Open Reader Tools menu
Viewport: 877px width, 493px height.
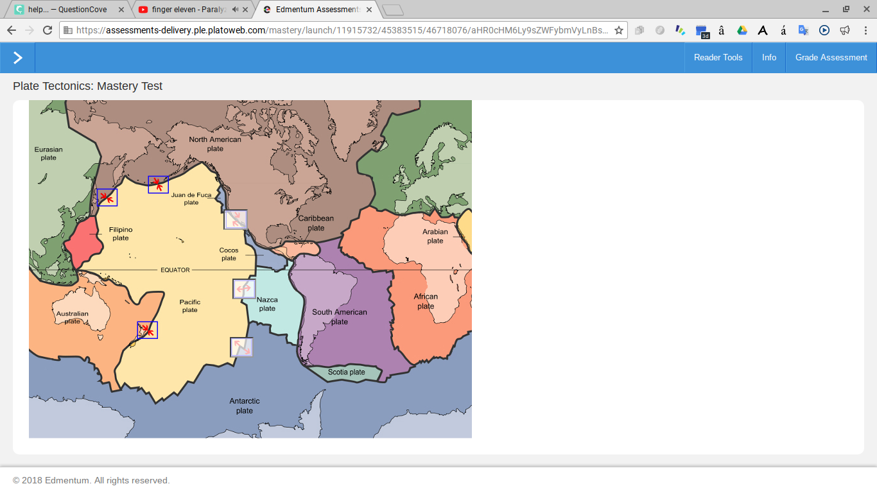tap(718, 58)
